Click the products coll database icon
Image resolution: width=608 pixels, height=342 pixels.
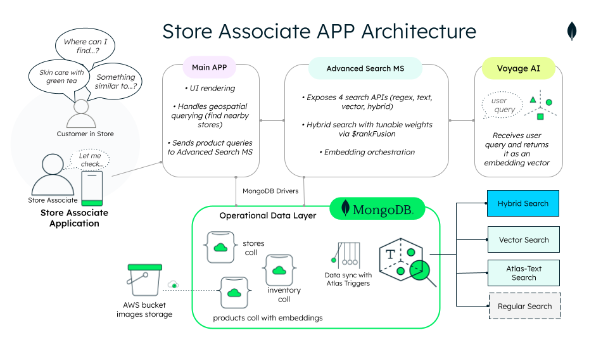point(234,293)
